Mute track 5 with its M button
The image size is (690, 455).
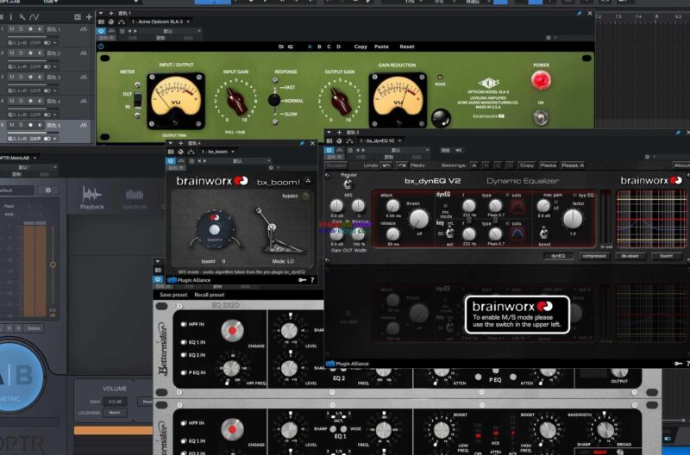click(x=11, y=125)
